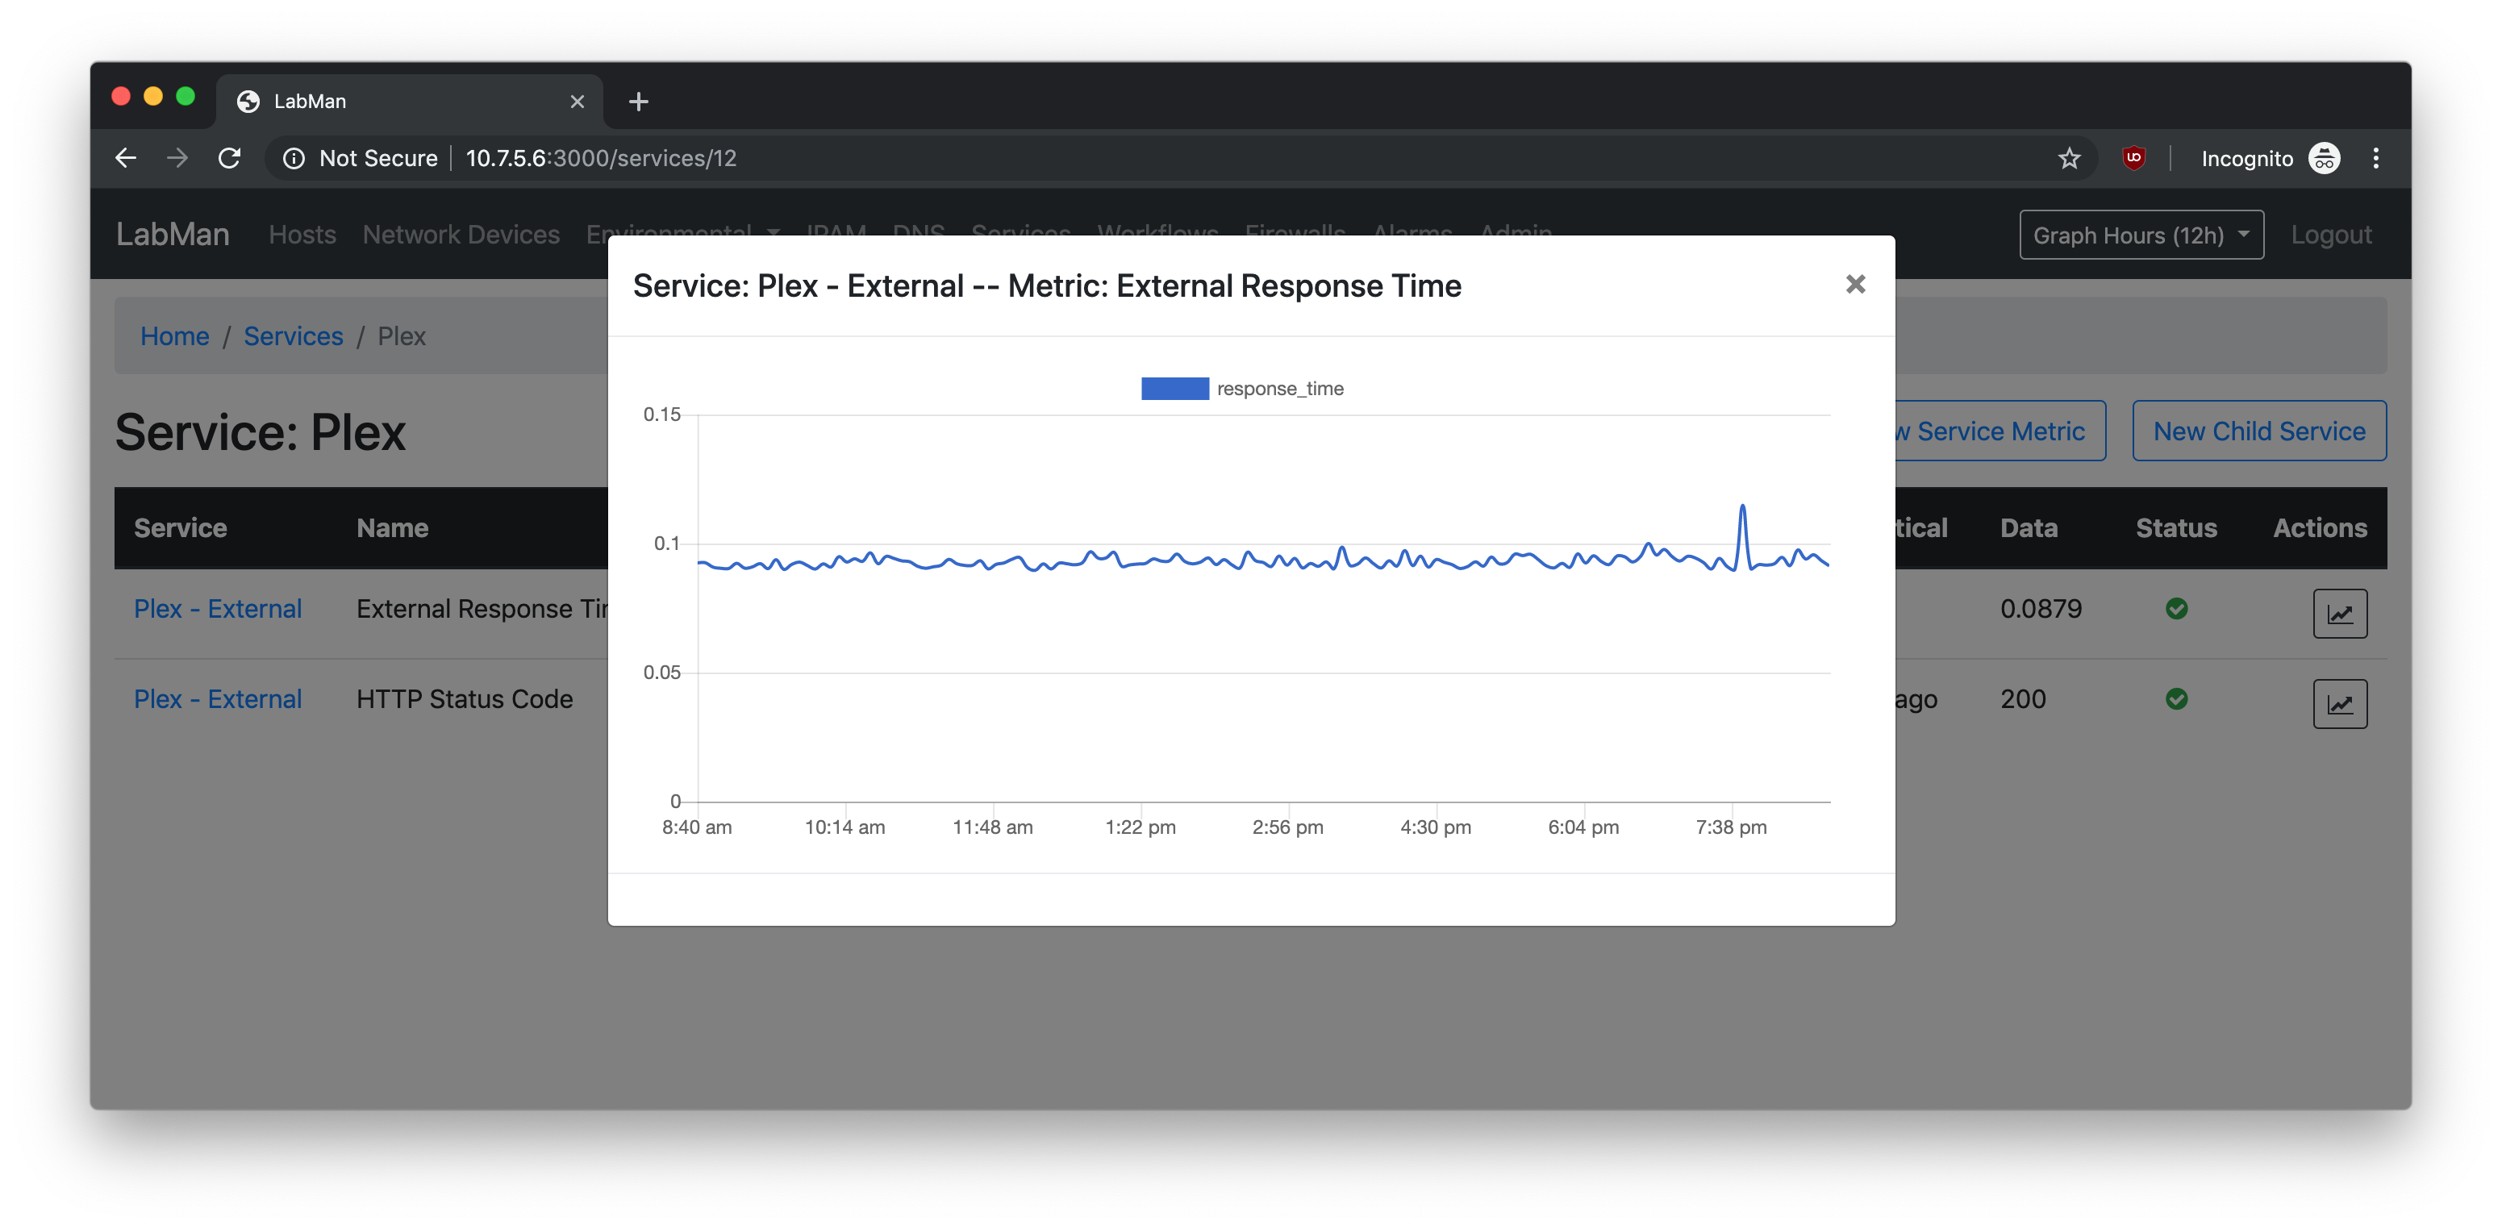Click the Home breadcrumb link
This screenshot has width=2502, height=1229.
[175, 336]
